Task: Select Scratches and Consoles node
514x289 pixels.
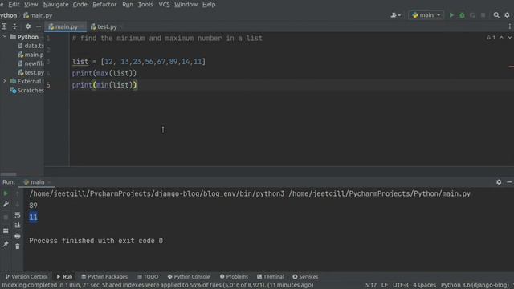Action: (x=27, y=90)
